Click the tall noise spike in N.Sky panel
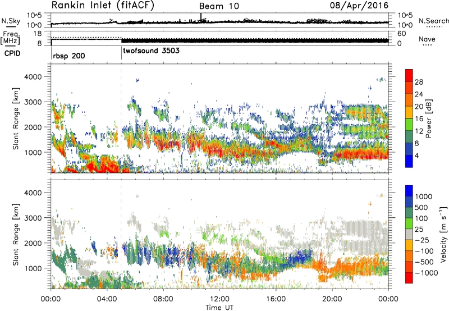Screen dimensions: 449x311 coord(201,17)
